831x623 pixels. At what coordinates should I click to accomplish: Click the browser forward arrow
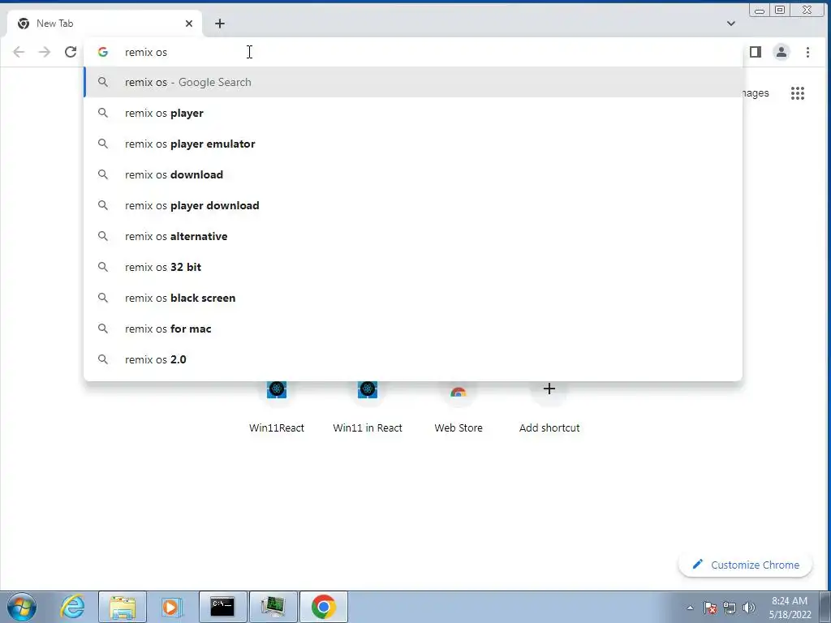coord(45,52)
